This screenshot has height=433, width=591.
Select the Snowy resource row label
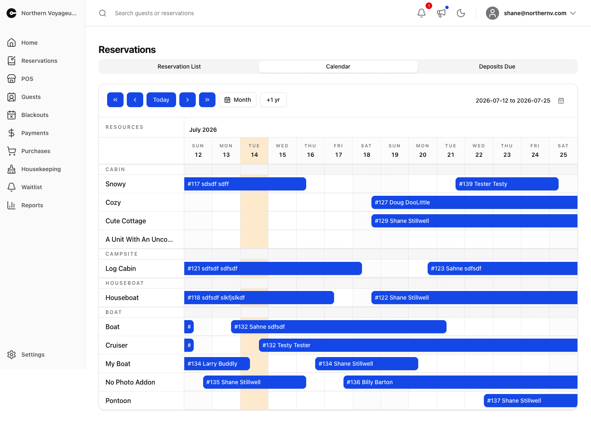[x=116, y=184]
